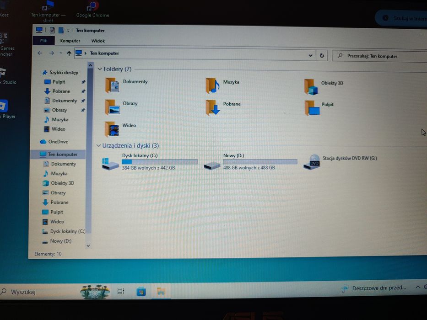Screen dimensions: 427x320
Task: Select Obiekty 3D in the navigation pane
Action: (x=58, y=183)
